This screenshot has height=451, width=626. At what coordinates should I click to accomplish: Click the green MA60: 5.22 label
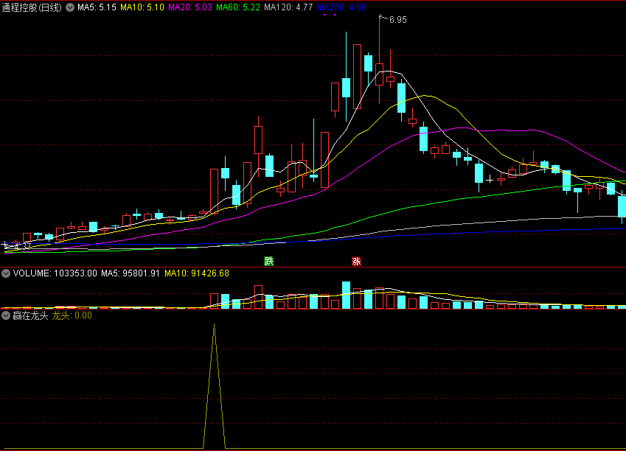click(238, 7)
